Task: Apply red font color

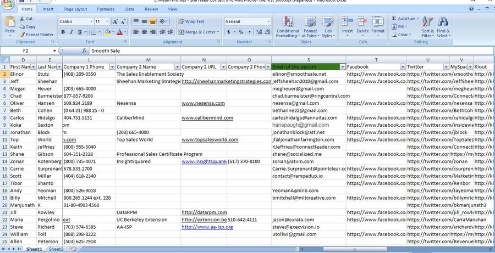Action: [x=119, y=32]
